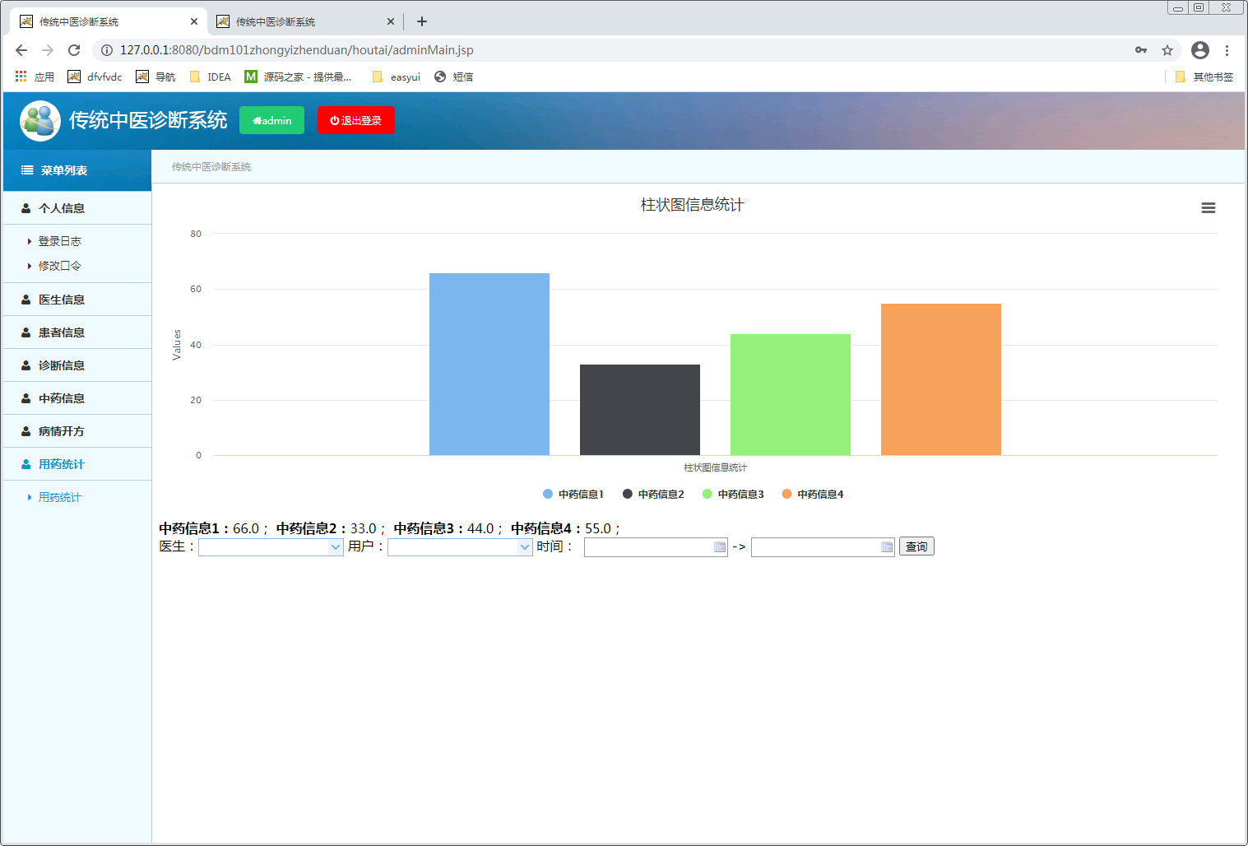This screenshot has height=846, width=1248.
Task: Click the browser address bar URL
Action: click(x=296, y=50)
